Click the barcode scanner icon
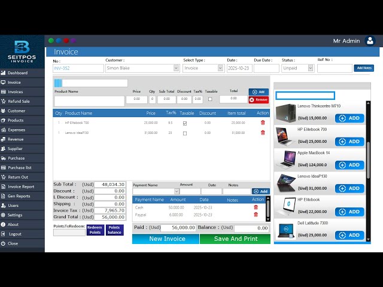This screenshot has width=383, height=287. click(x=58, y=83)
